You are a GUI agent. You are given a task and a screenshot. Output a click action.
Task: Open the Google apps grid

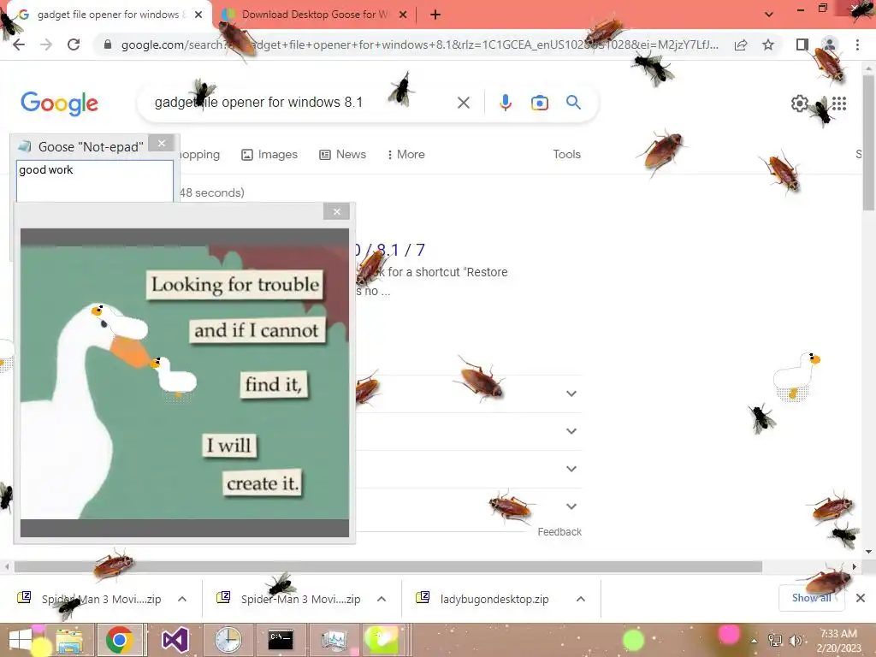pos(839,104)
